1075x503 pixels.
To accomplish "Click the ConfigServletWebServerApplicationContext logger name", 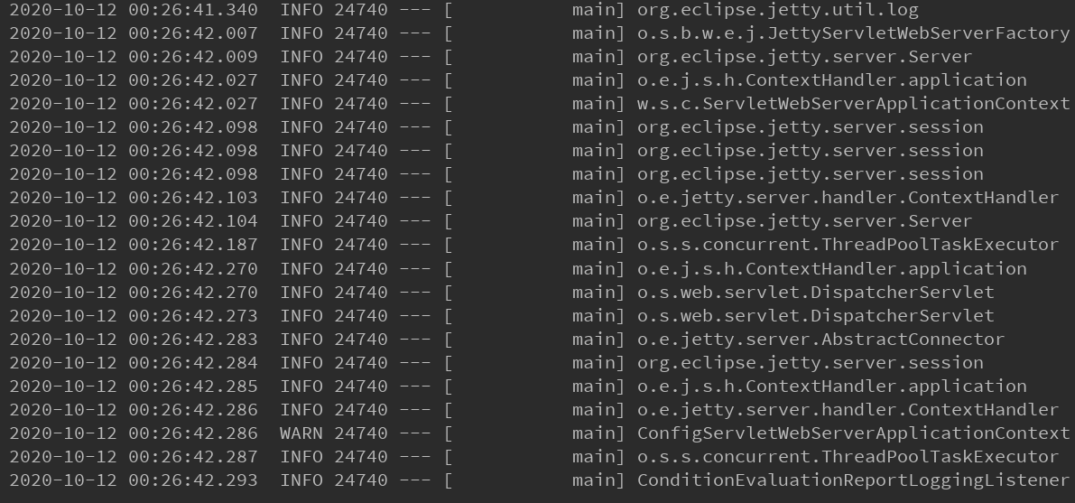I will 853,433.
